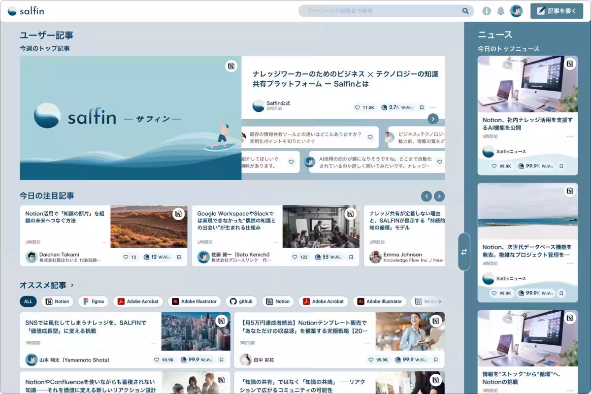Open the github category filter
The width and height of the screenshot is (591, 394).
[x=241, y=301]
